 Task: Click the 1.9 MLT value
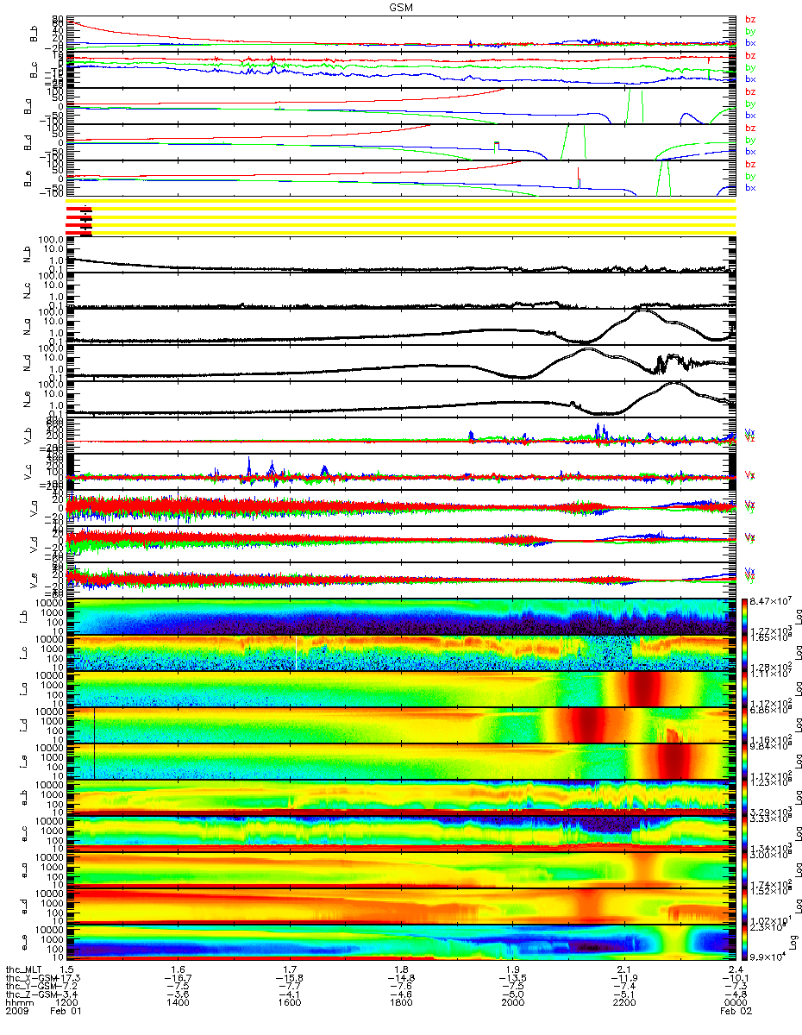click(512, 970)
